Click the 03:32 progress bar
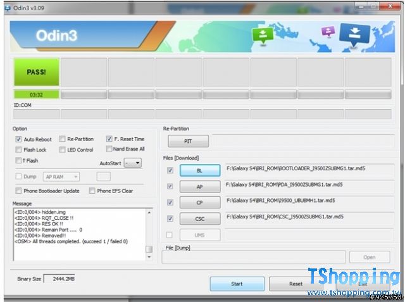405x302 pixels. [x=37, y=94]
